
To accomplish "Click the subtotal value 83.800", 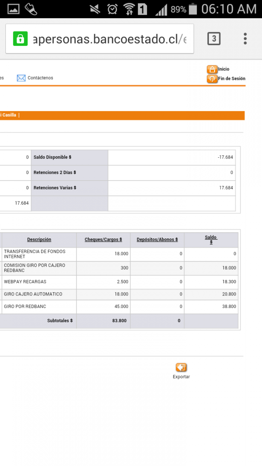I will point(120,321).
